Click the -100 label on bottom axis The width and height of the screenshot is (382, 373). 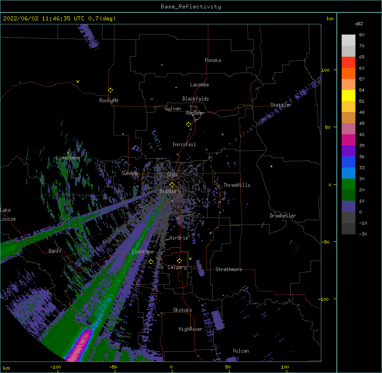point(55,367)
